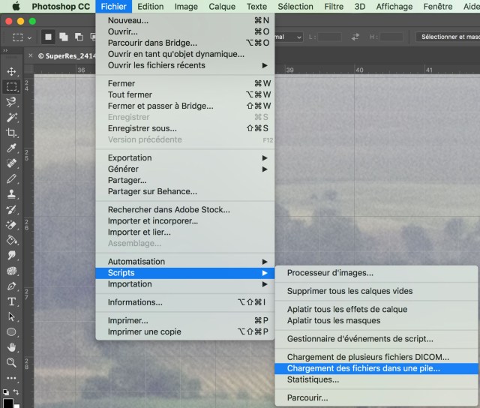
Task: Select the Type tool
Action: (x=11, y=301)
